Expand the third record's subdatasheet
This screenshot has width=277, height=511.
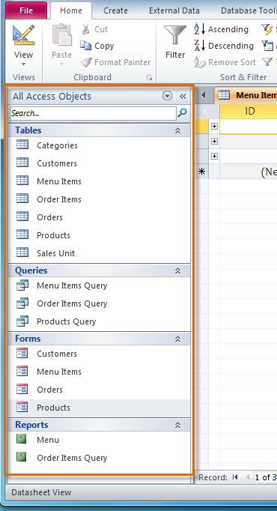click(214, 156)
